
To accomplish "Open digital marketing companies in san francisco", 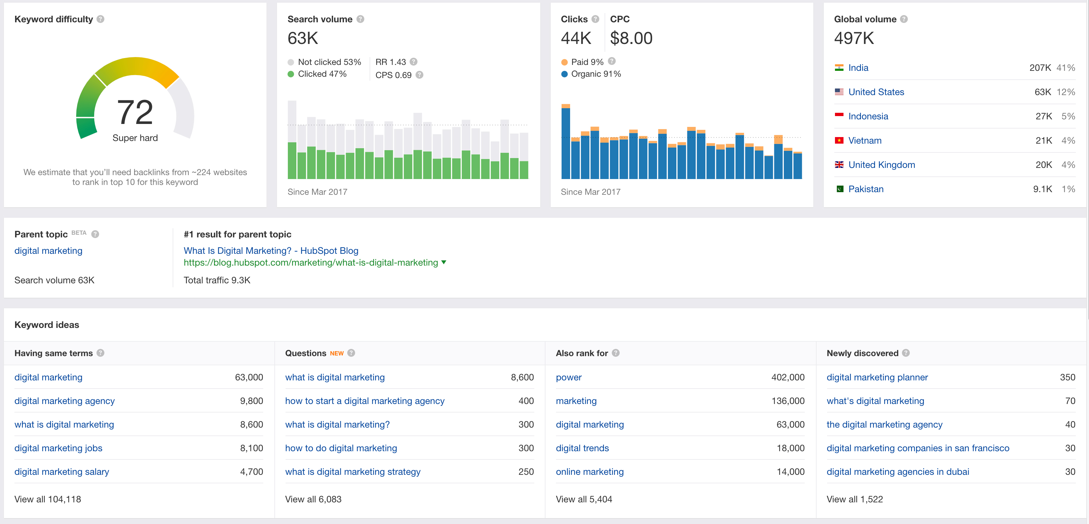I will tap(918, 448).
